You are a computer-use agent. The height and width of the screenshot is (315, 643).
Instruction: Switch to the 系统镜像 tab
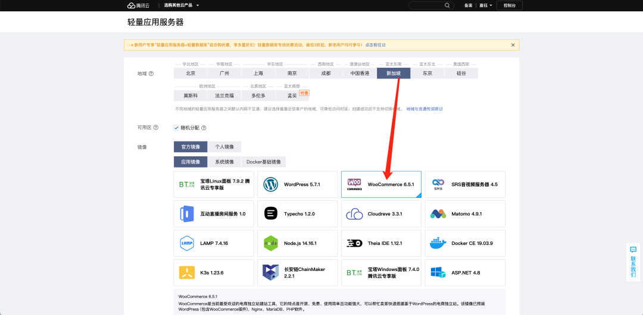[x=224, y=162]
